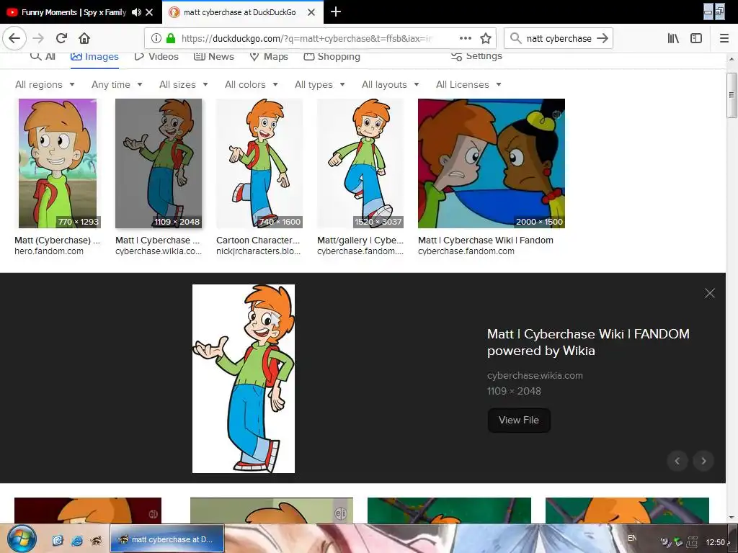738x553 pixels.
Task: Open matt cyberchase taskbar window button
Action: click(x=166, y=539)
